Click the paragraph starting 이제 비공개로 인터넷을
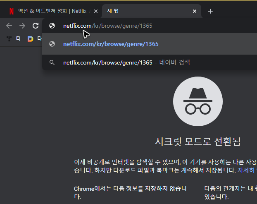The width and height of the screenshot is (257, 204). tap(166, 166)
